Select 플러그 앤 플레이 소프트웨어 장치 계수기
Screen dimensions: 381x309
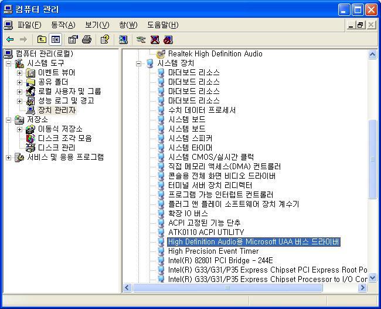pos(233,204)
